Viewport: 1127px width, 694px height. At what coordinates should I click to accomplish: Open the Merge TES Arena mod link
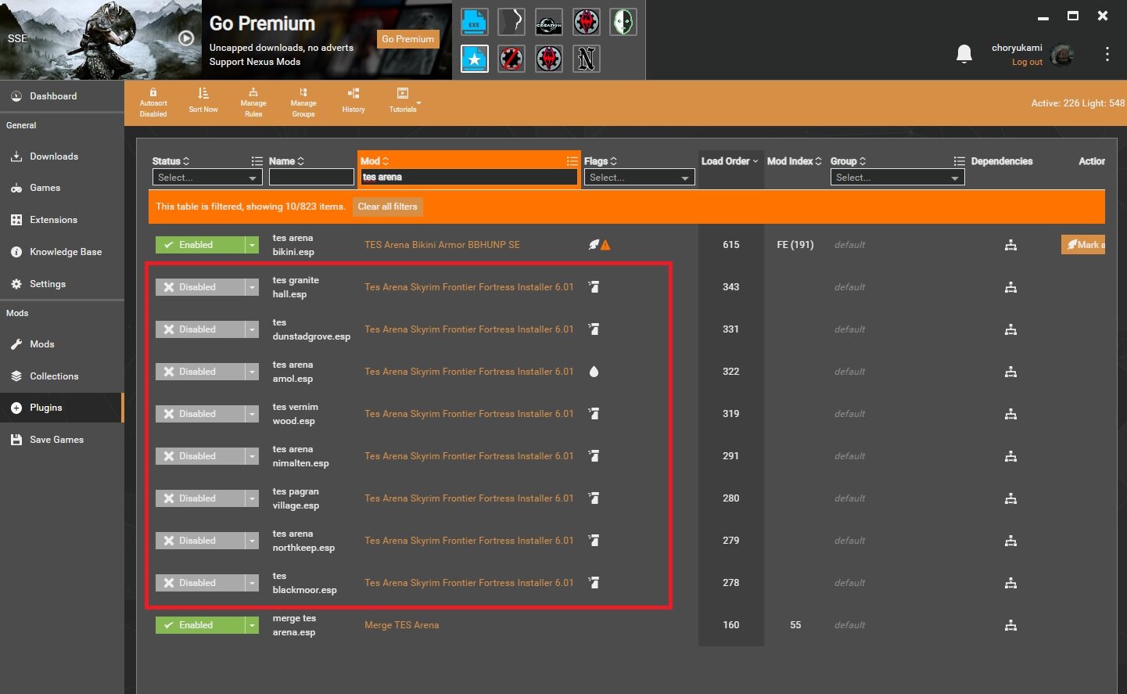pyautogui.click(x=401, y=625)
